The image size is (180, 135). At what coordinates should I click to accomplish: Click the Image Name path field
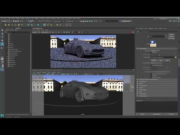(162, 57)
